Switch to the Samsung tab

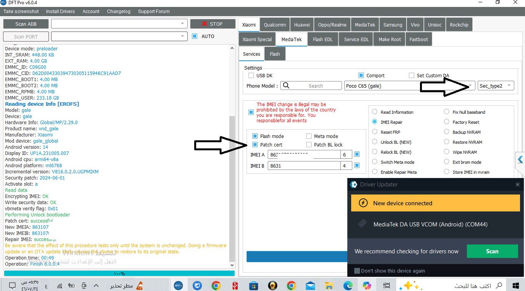pos(393,25)
